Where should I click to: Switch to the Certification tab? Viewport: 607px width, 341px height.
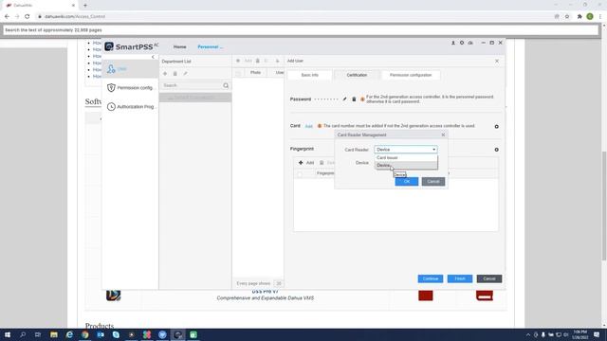[x=357, y=75]
